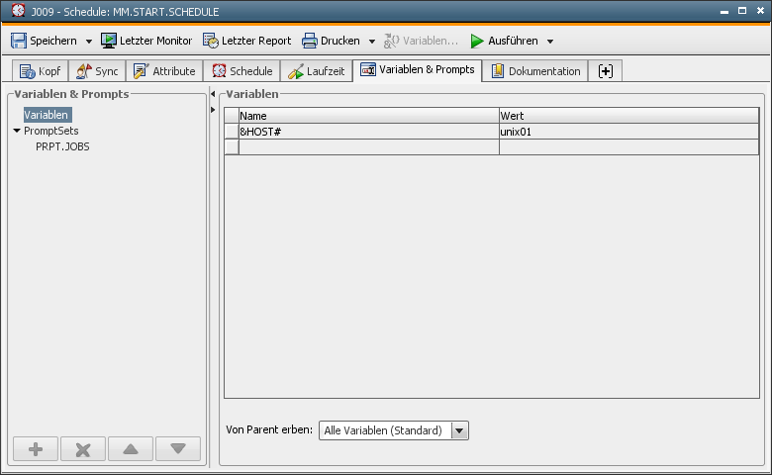Click the Speichern save icon
The height and width of the screenshot is (475, 772).
point(18,41)
